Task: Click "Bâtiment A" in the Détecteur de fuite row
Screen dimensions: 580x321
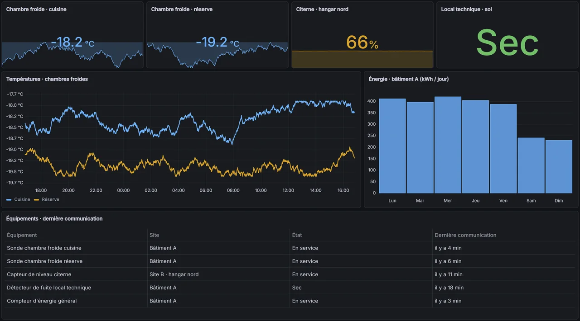Action: (219, 288)
